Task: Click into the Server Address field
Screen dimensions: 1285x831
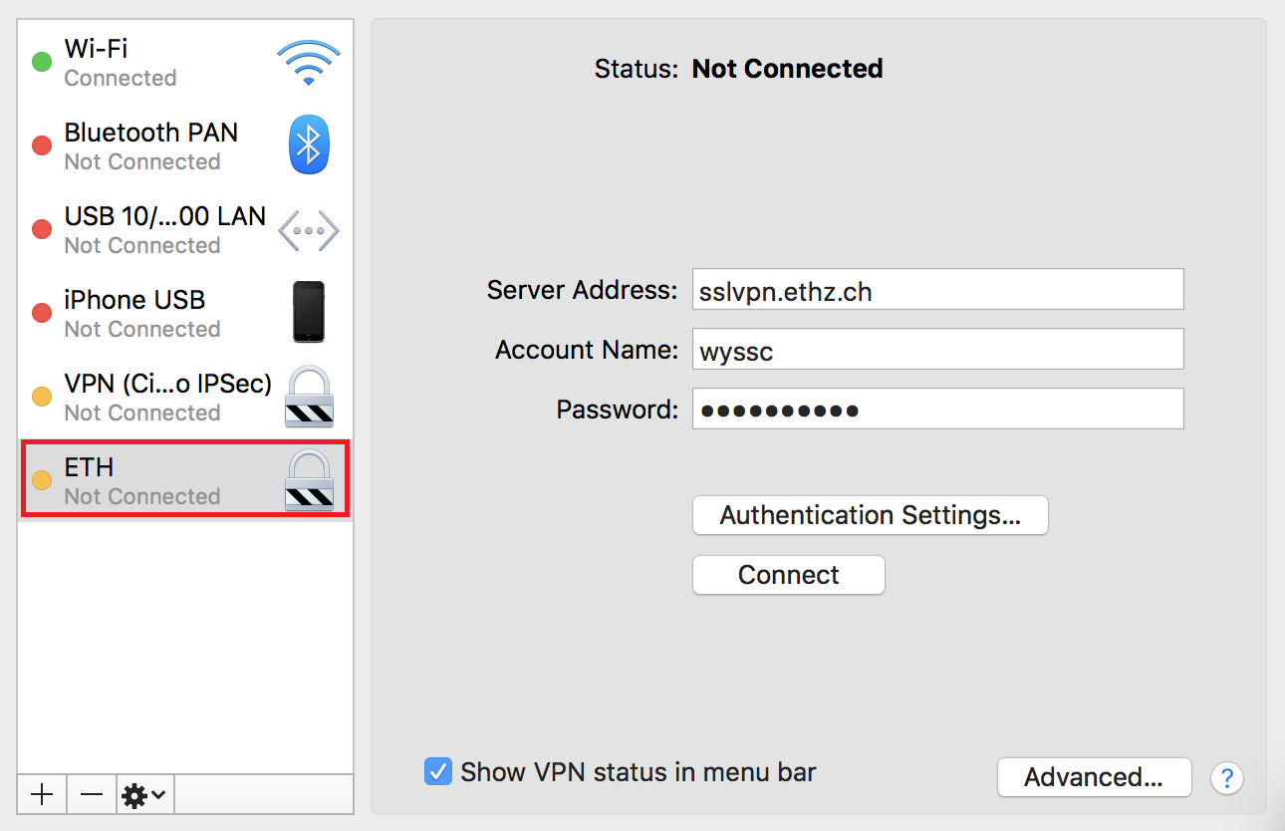Action: tap(938, 289)
